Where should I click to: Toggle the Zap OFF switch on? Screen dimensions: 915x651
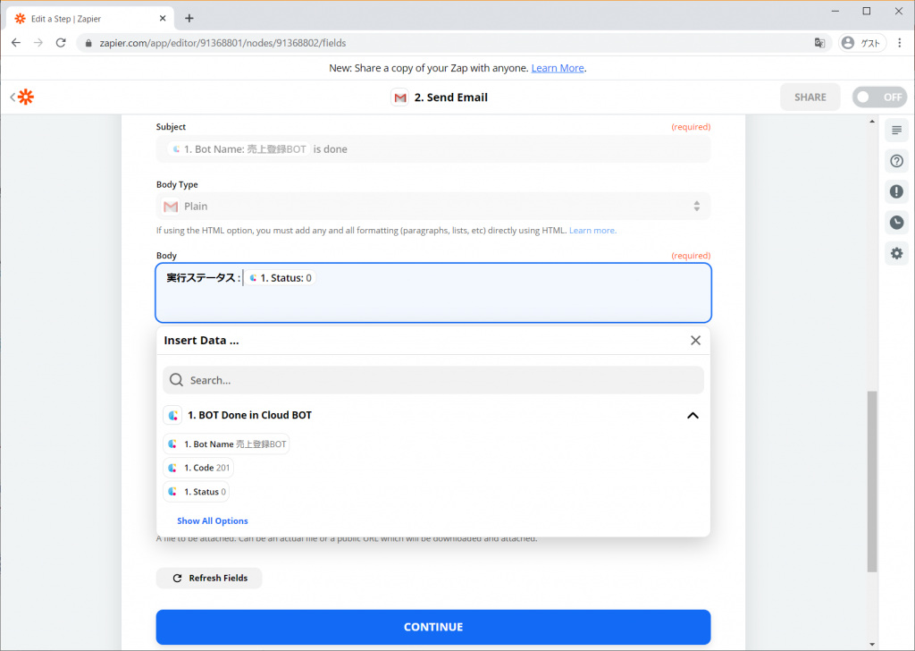879,97
